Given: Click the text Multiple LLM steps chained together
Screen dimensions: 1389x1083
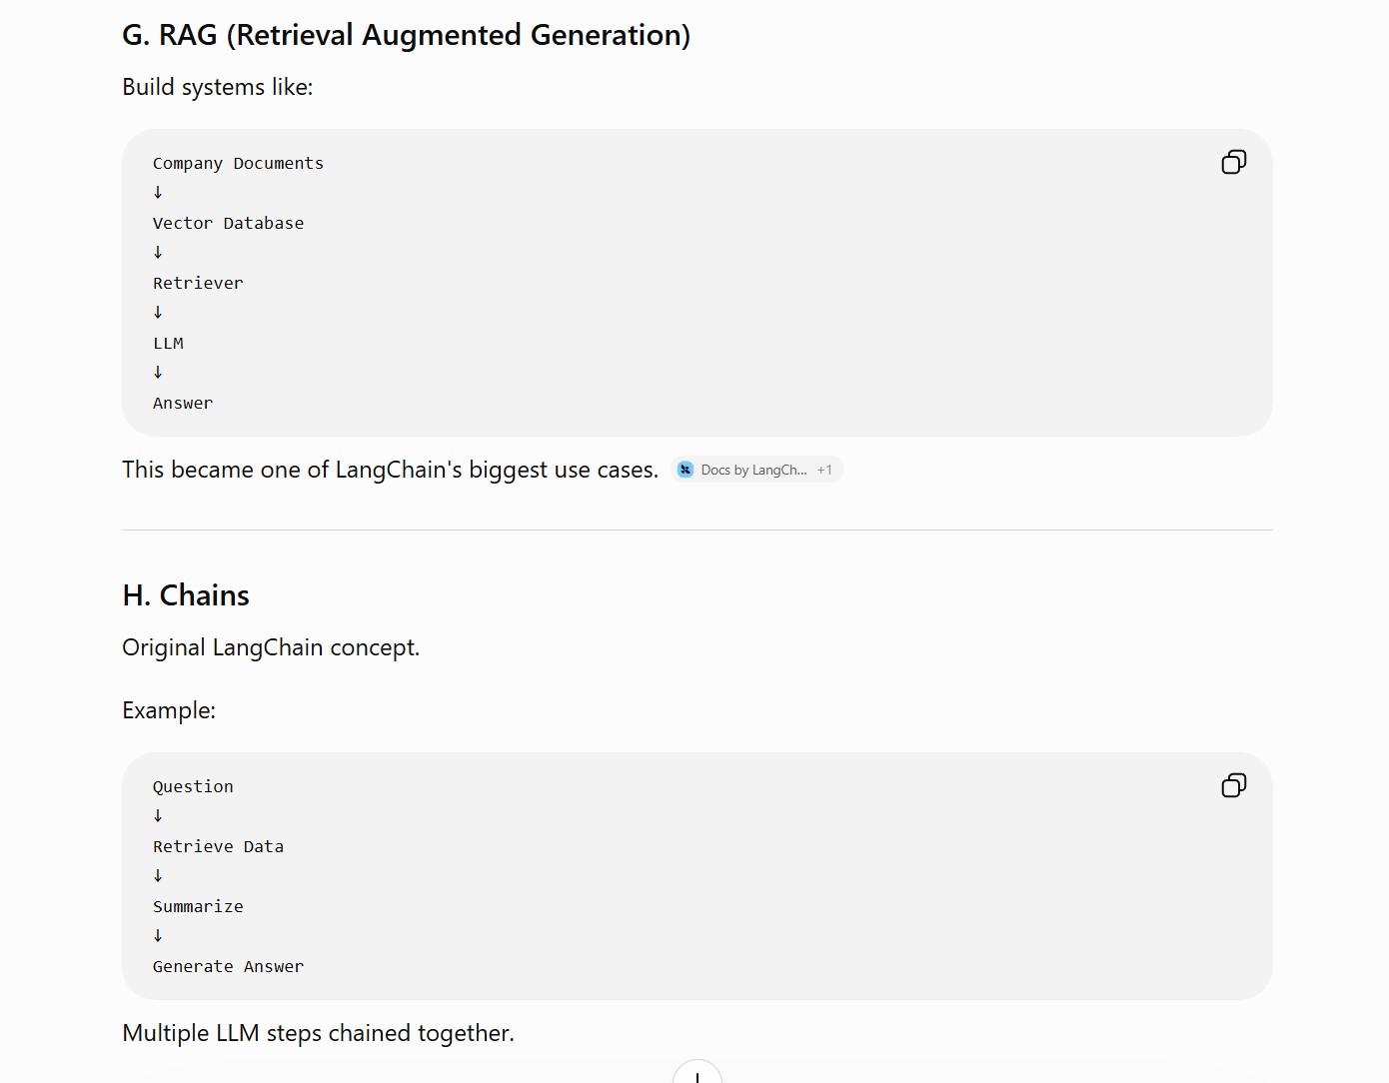Looking at the screenshot, I should click(318, 1033).
